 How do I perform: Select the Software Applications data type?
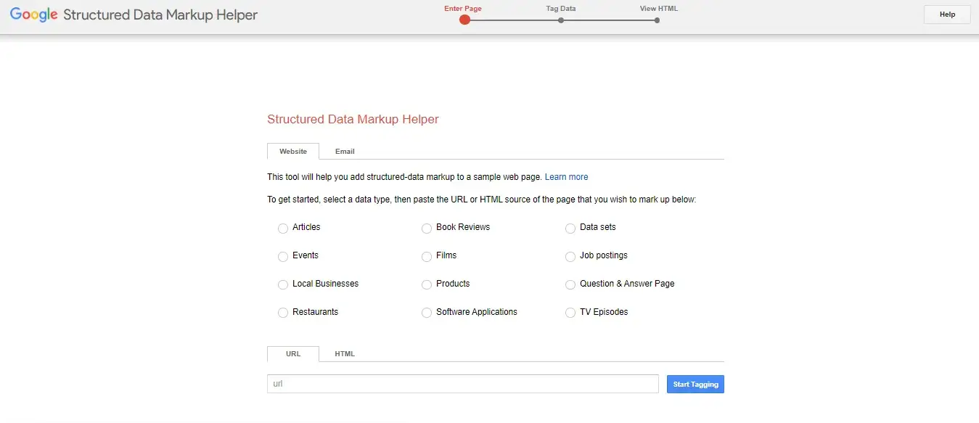click(x=427, y=313)
